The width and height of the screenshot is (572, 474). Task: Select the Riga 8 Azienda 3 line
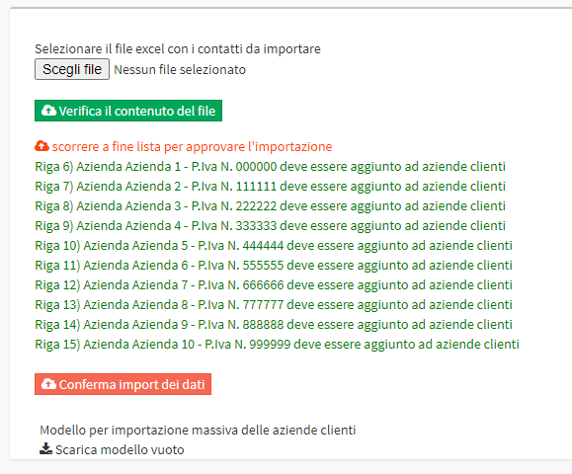click(x=270, y=206)
